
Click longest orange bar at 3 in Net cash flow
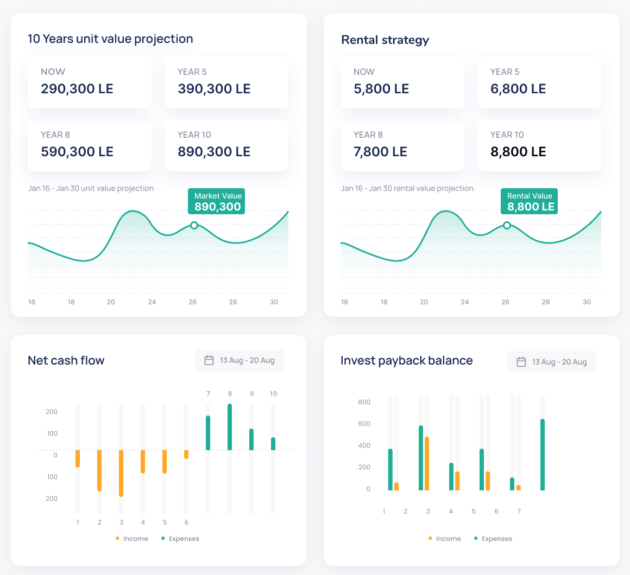pos(121,474)
